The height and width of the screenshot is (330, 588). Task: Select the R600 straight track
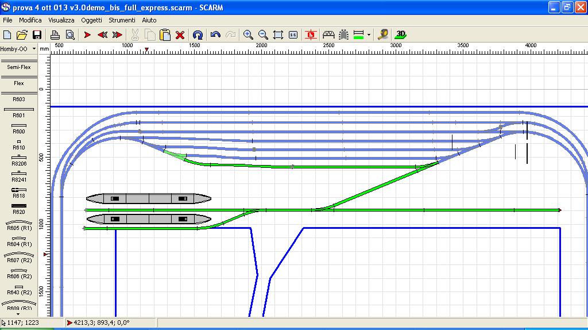19,129
